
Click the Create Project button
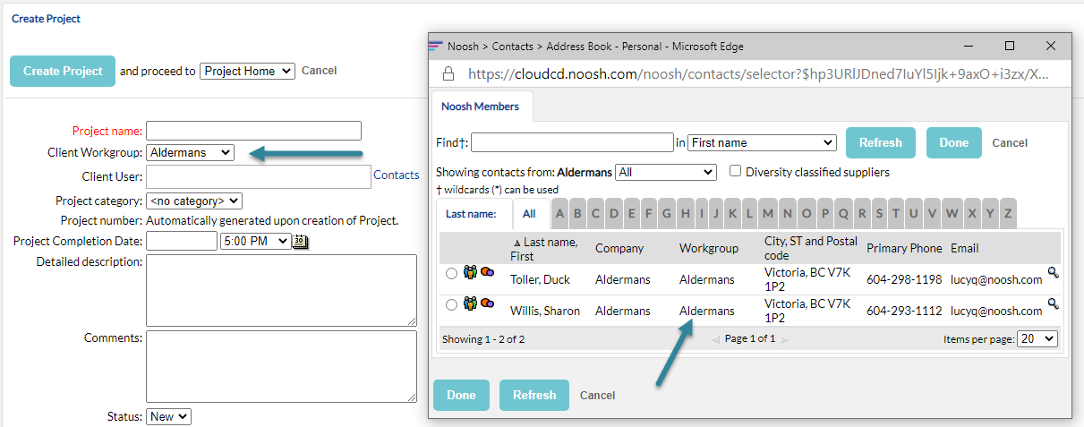point(63,71)
